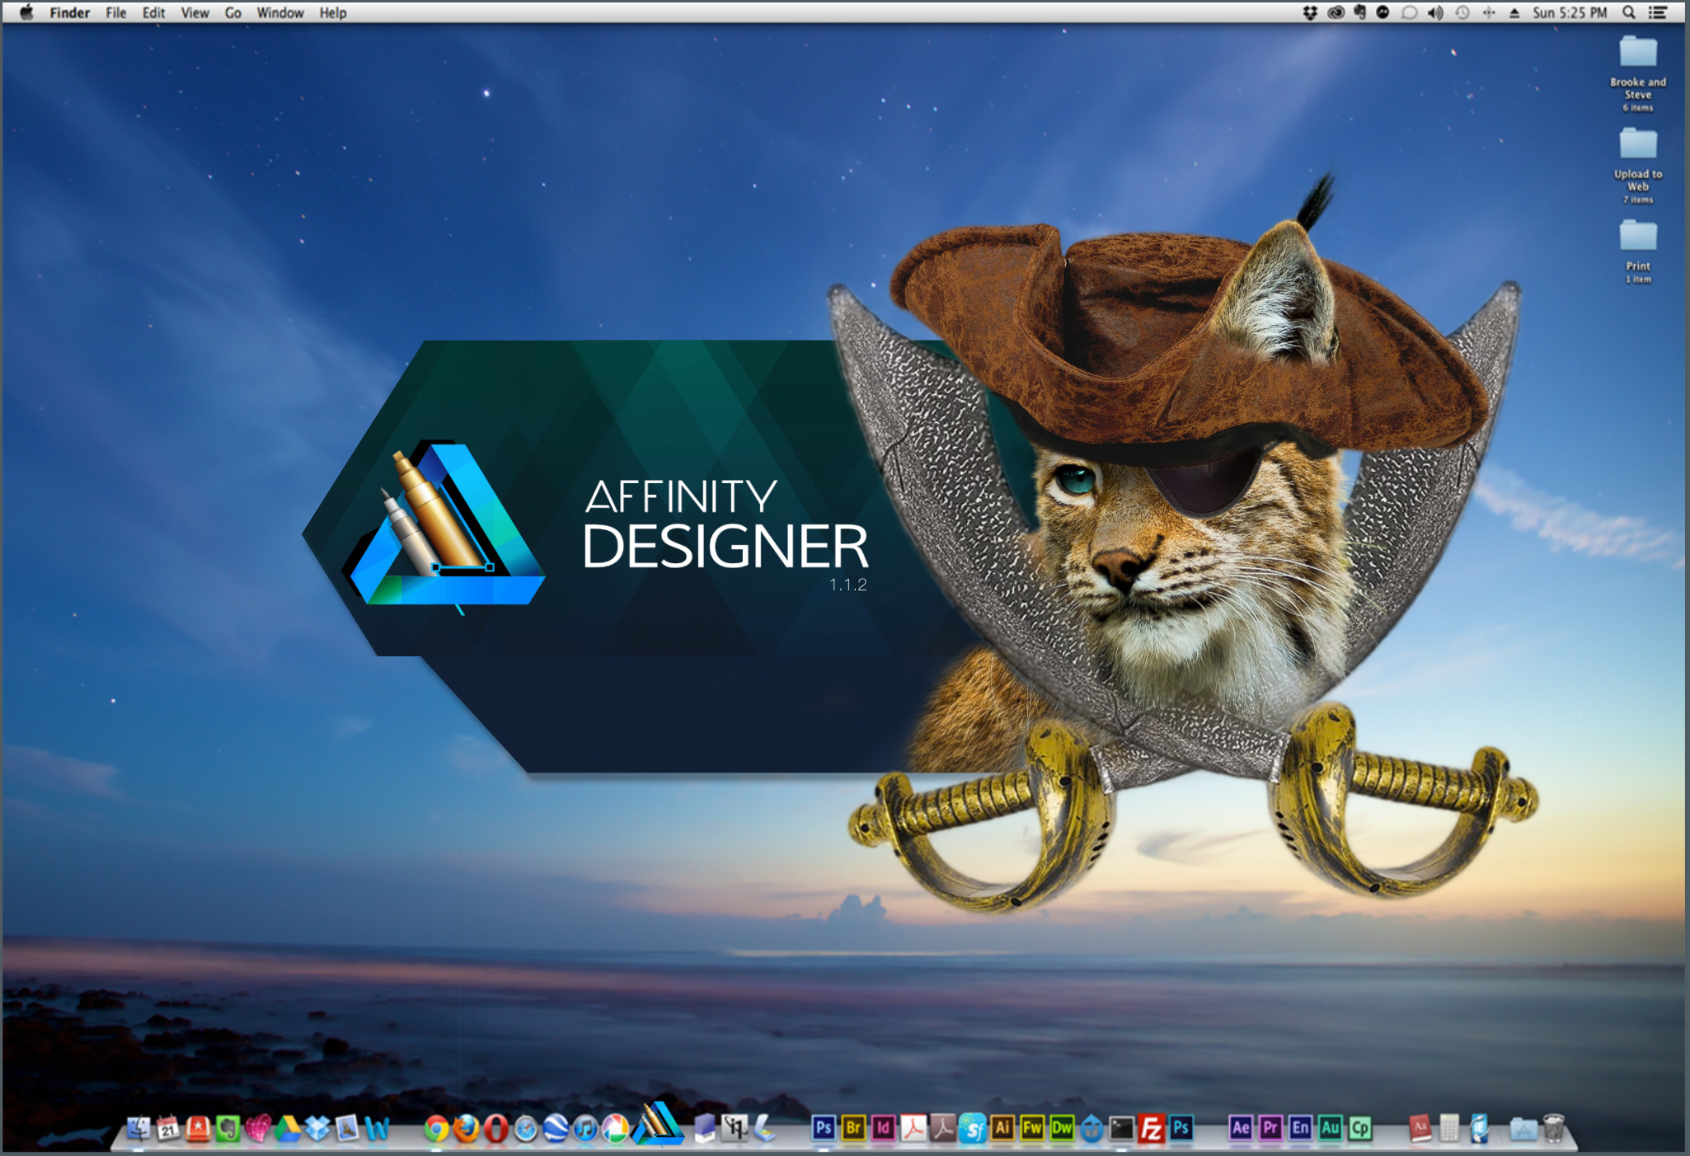
Task: Open the Window menu
Action: click(279, 12)
